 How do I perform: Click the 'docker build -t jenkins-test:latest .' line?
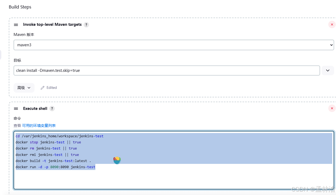pyautogui.click(x=53, y=161)
